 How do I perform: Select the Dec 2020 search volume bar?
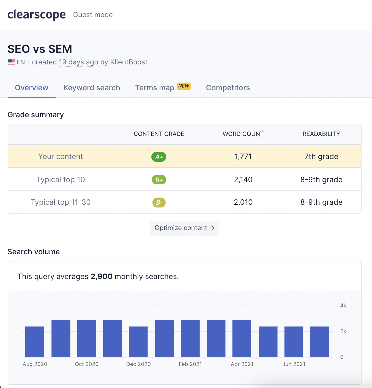(138, 342)
